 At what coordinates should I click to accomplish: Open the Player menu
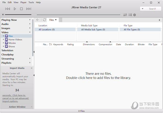(x=23, y=2)
